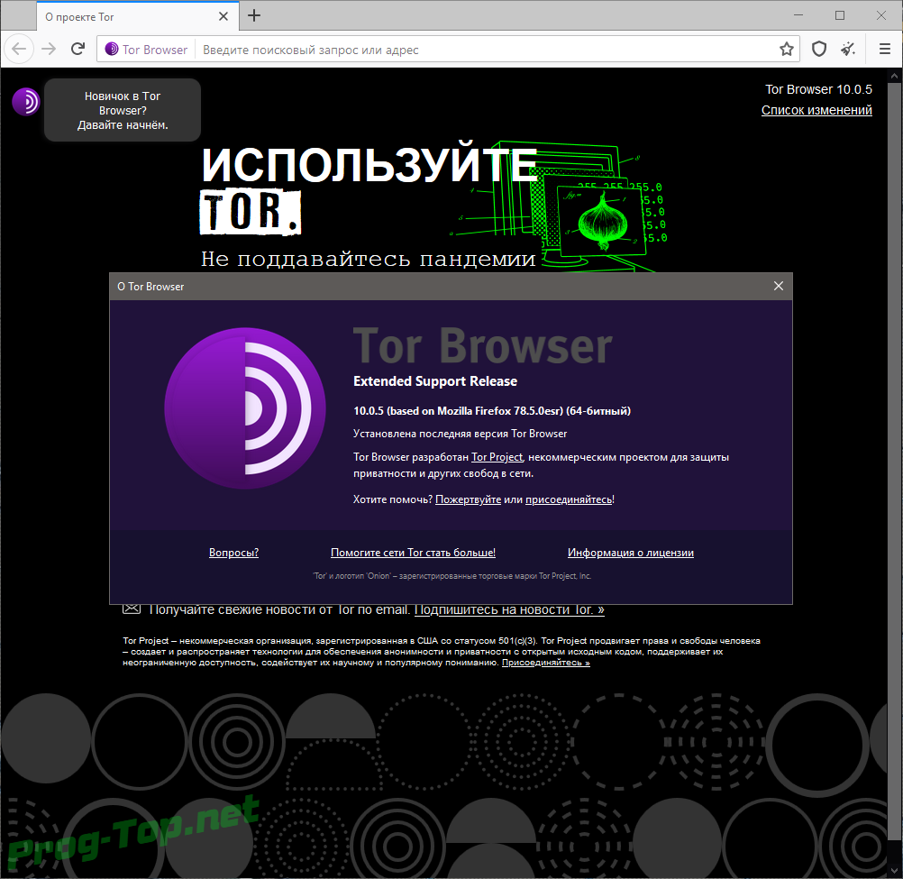Open the security level shield icon

point(819,49)
